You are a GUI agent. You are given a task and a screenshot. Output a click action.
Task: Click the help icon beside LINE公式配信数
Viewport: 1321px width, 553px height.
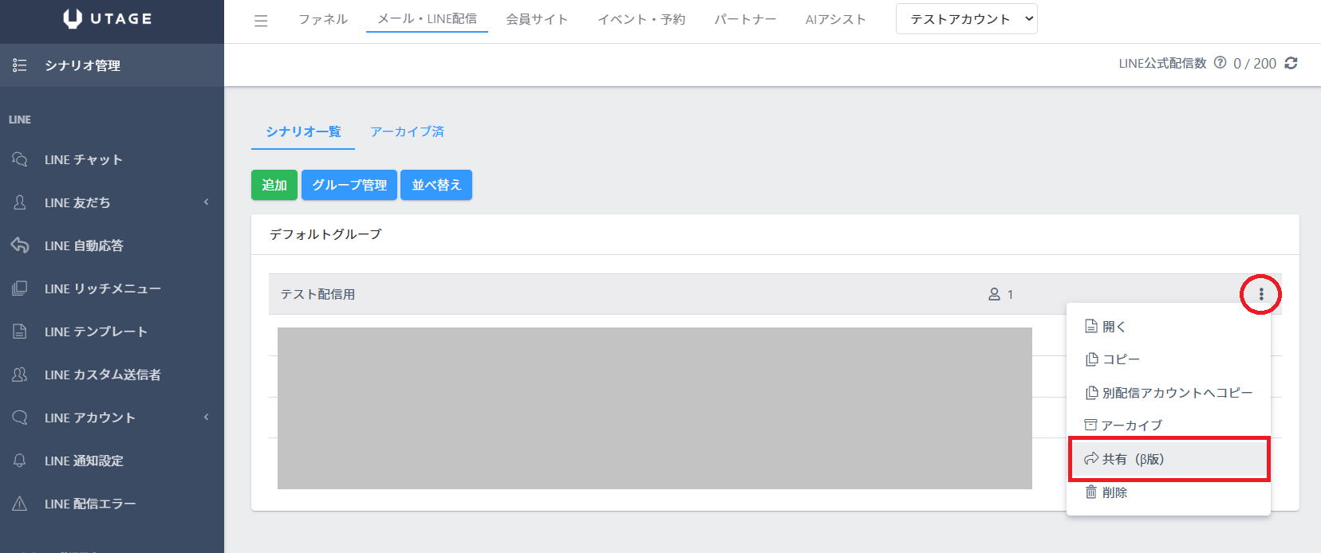coord(1220,63)
